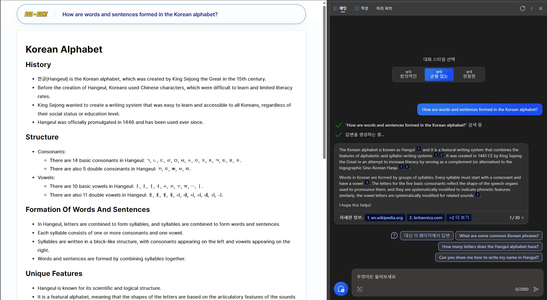Select the creative conversation style
The image size is (547, 300).
tap(408, 75)
